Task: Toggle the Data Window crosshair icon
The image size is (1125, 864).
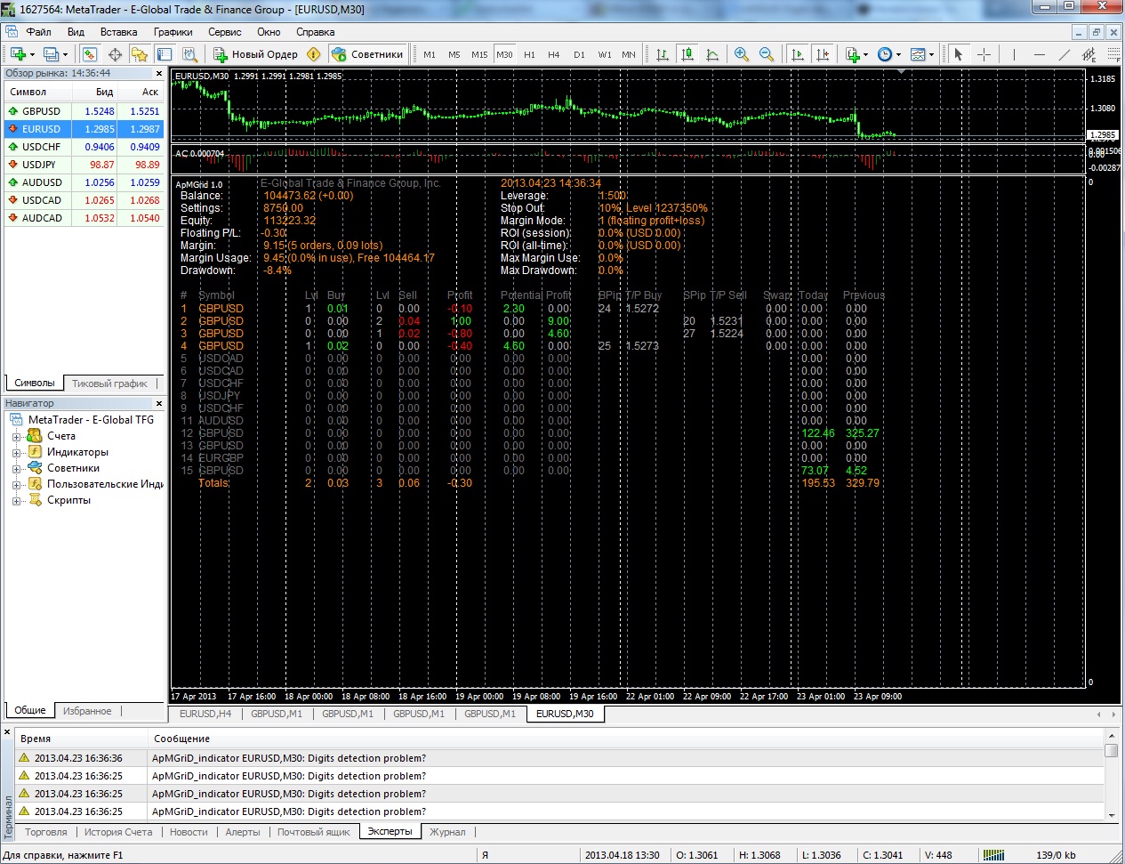Action: point(115,54)
